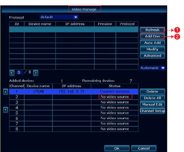The height and width of the screenshot is (152, 184).
Task: Click channel 8 No video source status
Action: [x=115, y=129]
